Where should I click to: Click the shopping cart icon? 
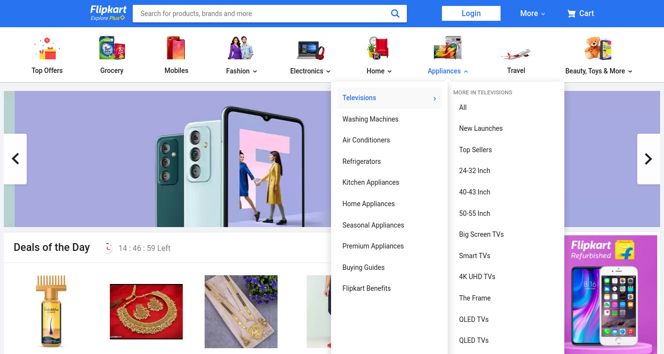pyautogui.click(x=571, y=14)
